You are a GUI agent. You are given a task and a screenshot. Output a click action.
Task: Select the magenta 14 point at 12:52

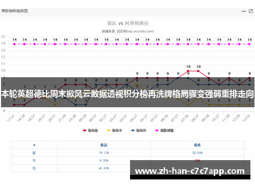pos(249,44)
